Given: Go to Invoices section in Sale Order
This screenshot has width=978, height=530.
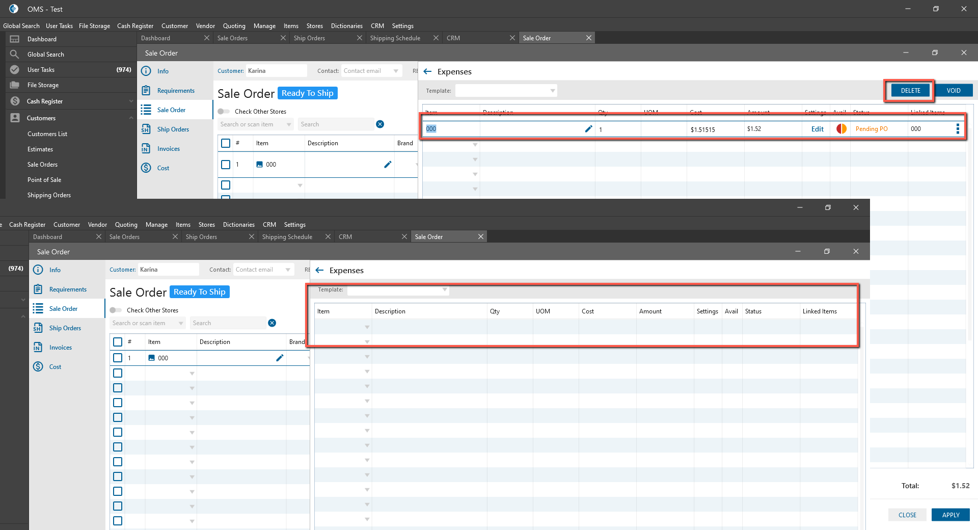Looking at the screenshot, I should [168, 149].
